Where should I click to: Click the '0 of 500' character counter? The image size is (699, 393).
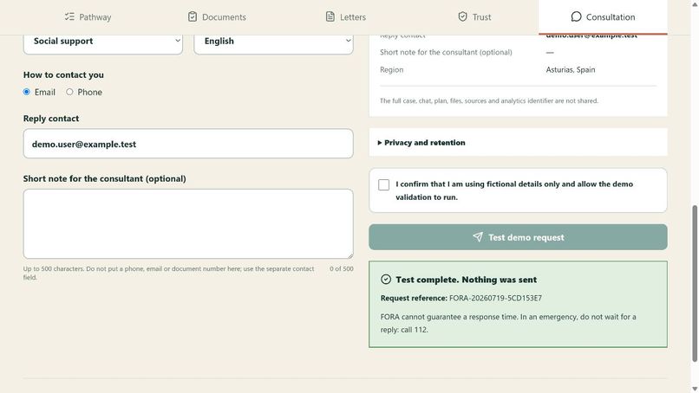[x=342, y=269]
